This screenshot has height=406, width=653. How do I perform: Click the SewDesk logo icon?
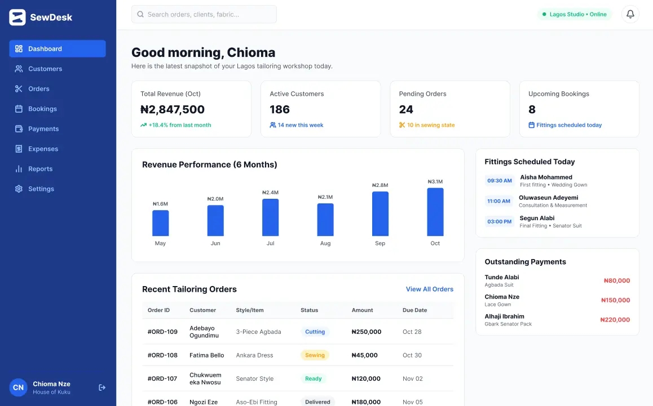pos(17,17)
